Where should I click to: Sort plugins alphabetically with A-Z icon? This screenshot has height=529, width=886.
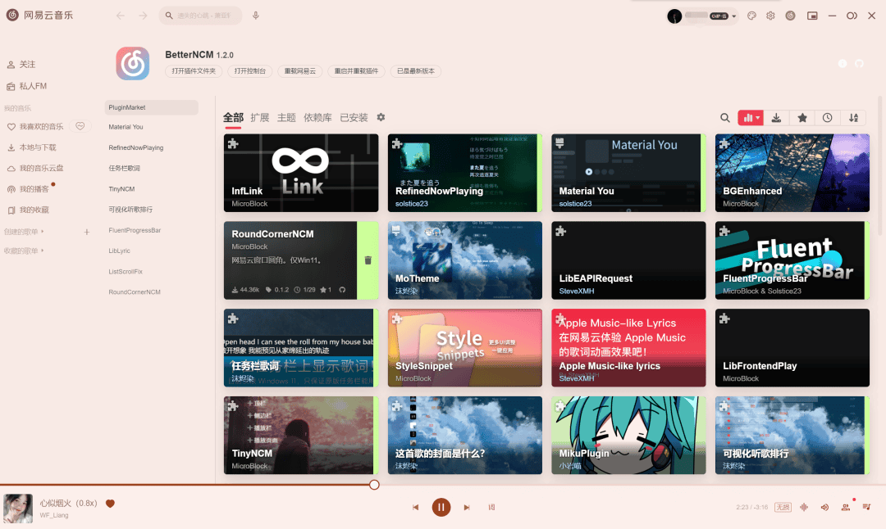coord(854,118)
